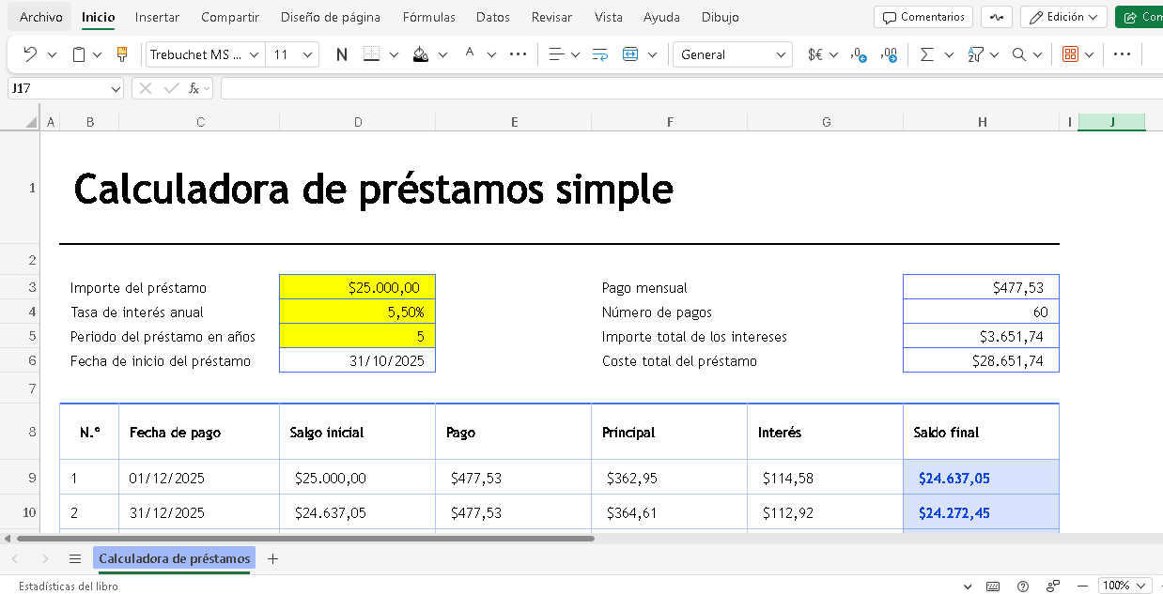Image resolution: width=1163 pixels, height=594 pixels.
Task: Decrease decimals with the ,0 icon
Action: click(x=856, y=54)
